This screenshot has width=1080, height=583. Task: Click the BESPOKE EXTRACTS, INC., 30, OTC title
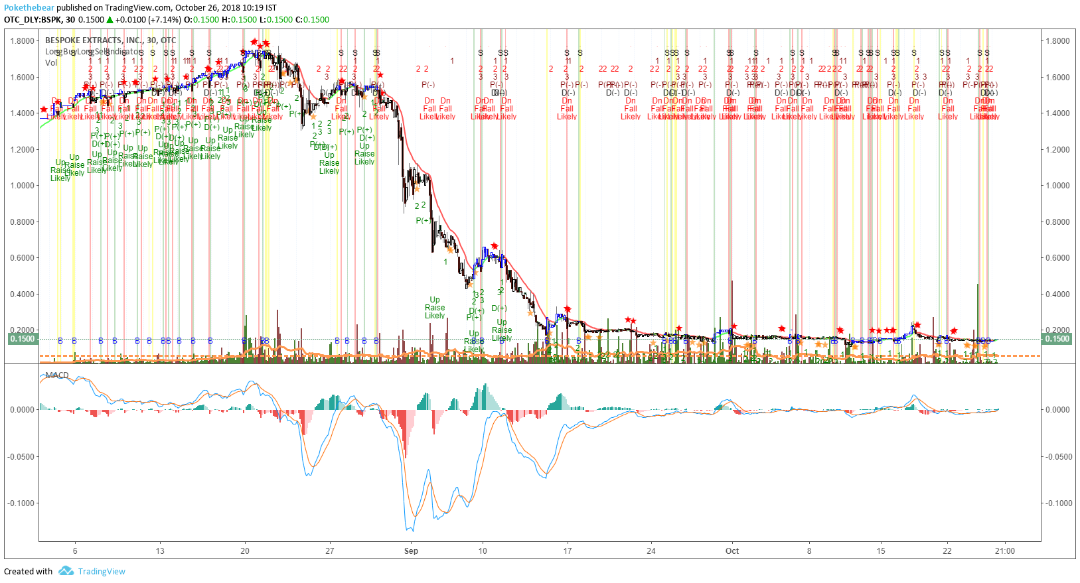click(111, 40)
